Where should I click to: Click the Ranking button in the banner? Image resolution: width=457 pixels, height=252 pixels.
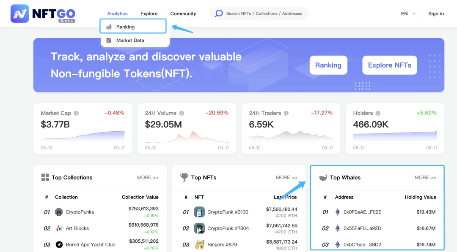[x=328, y=65]
